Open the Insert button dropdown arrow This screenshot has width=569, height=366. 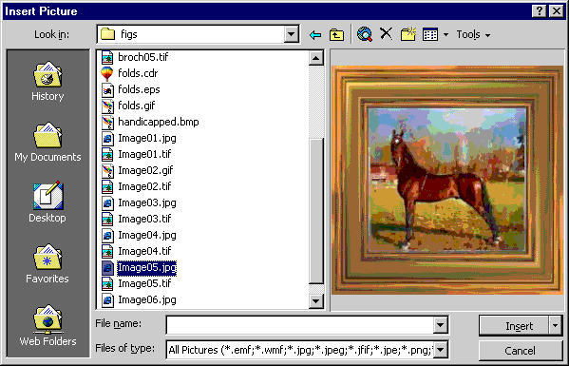click(555, 326)
